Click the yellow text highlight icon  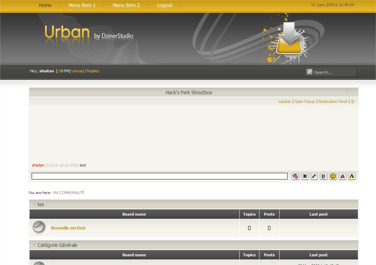click(352, 176)
